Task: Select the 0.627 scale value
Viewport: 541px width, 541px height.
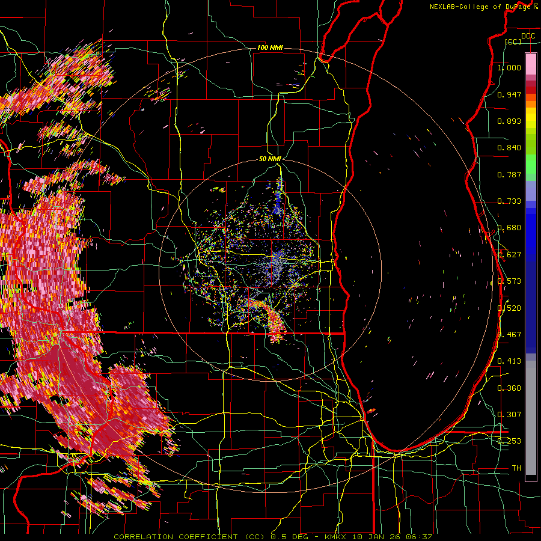Action: [509, 255]
